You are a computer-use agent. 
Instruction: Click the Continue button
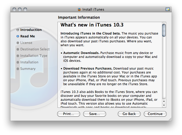(x=155, y=114)
